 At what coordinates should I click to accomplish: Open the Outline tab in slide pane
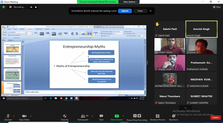[x=10, y=40]
